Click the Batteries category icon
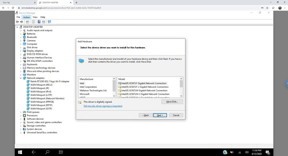Image resolution: width=288 pixels, height=156 pixels. point(24,34)
